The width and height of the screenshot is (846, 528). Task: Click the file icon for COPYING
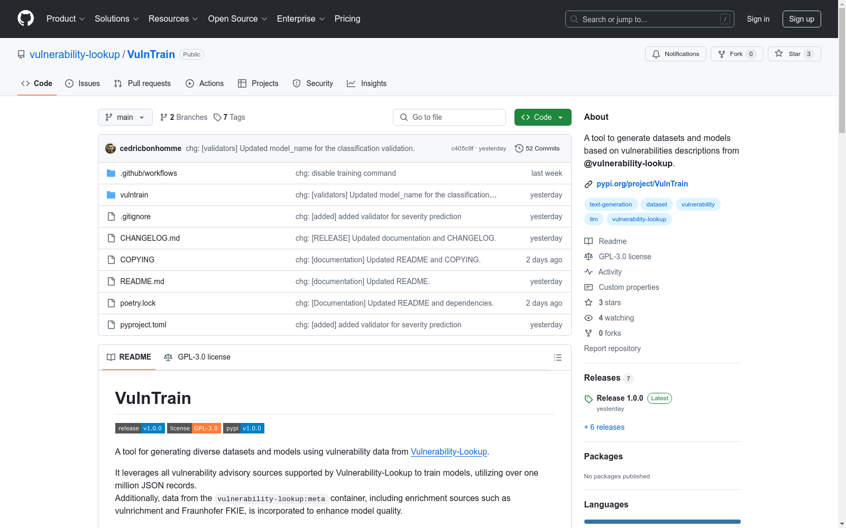pyautogui.click(x=111, y=260)
